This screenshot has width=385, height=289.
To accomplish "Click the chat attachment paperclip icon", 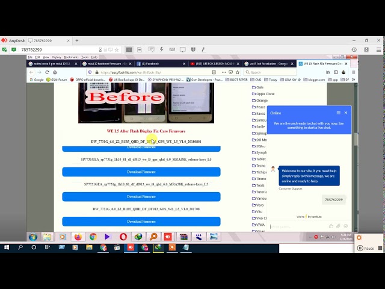I will coord(338,226).
